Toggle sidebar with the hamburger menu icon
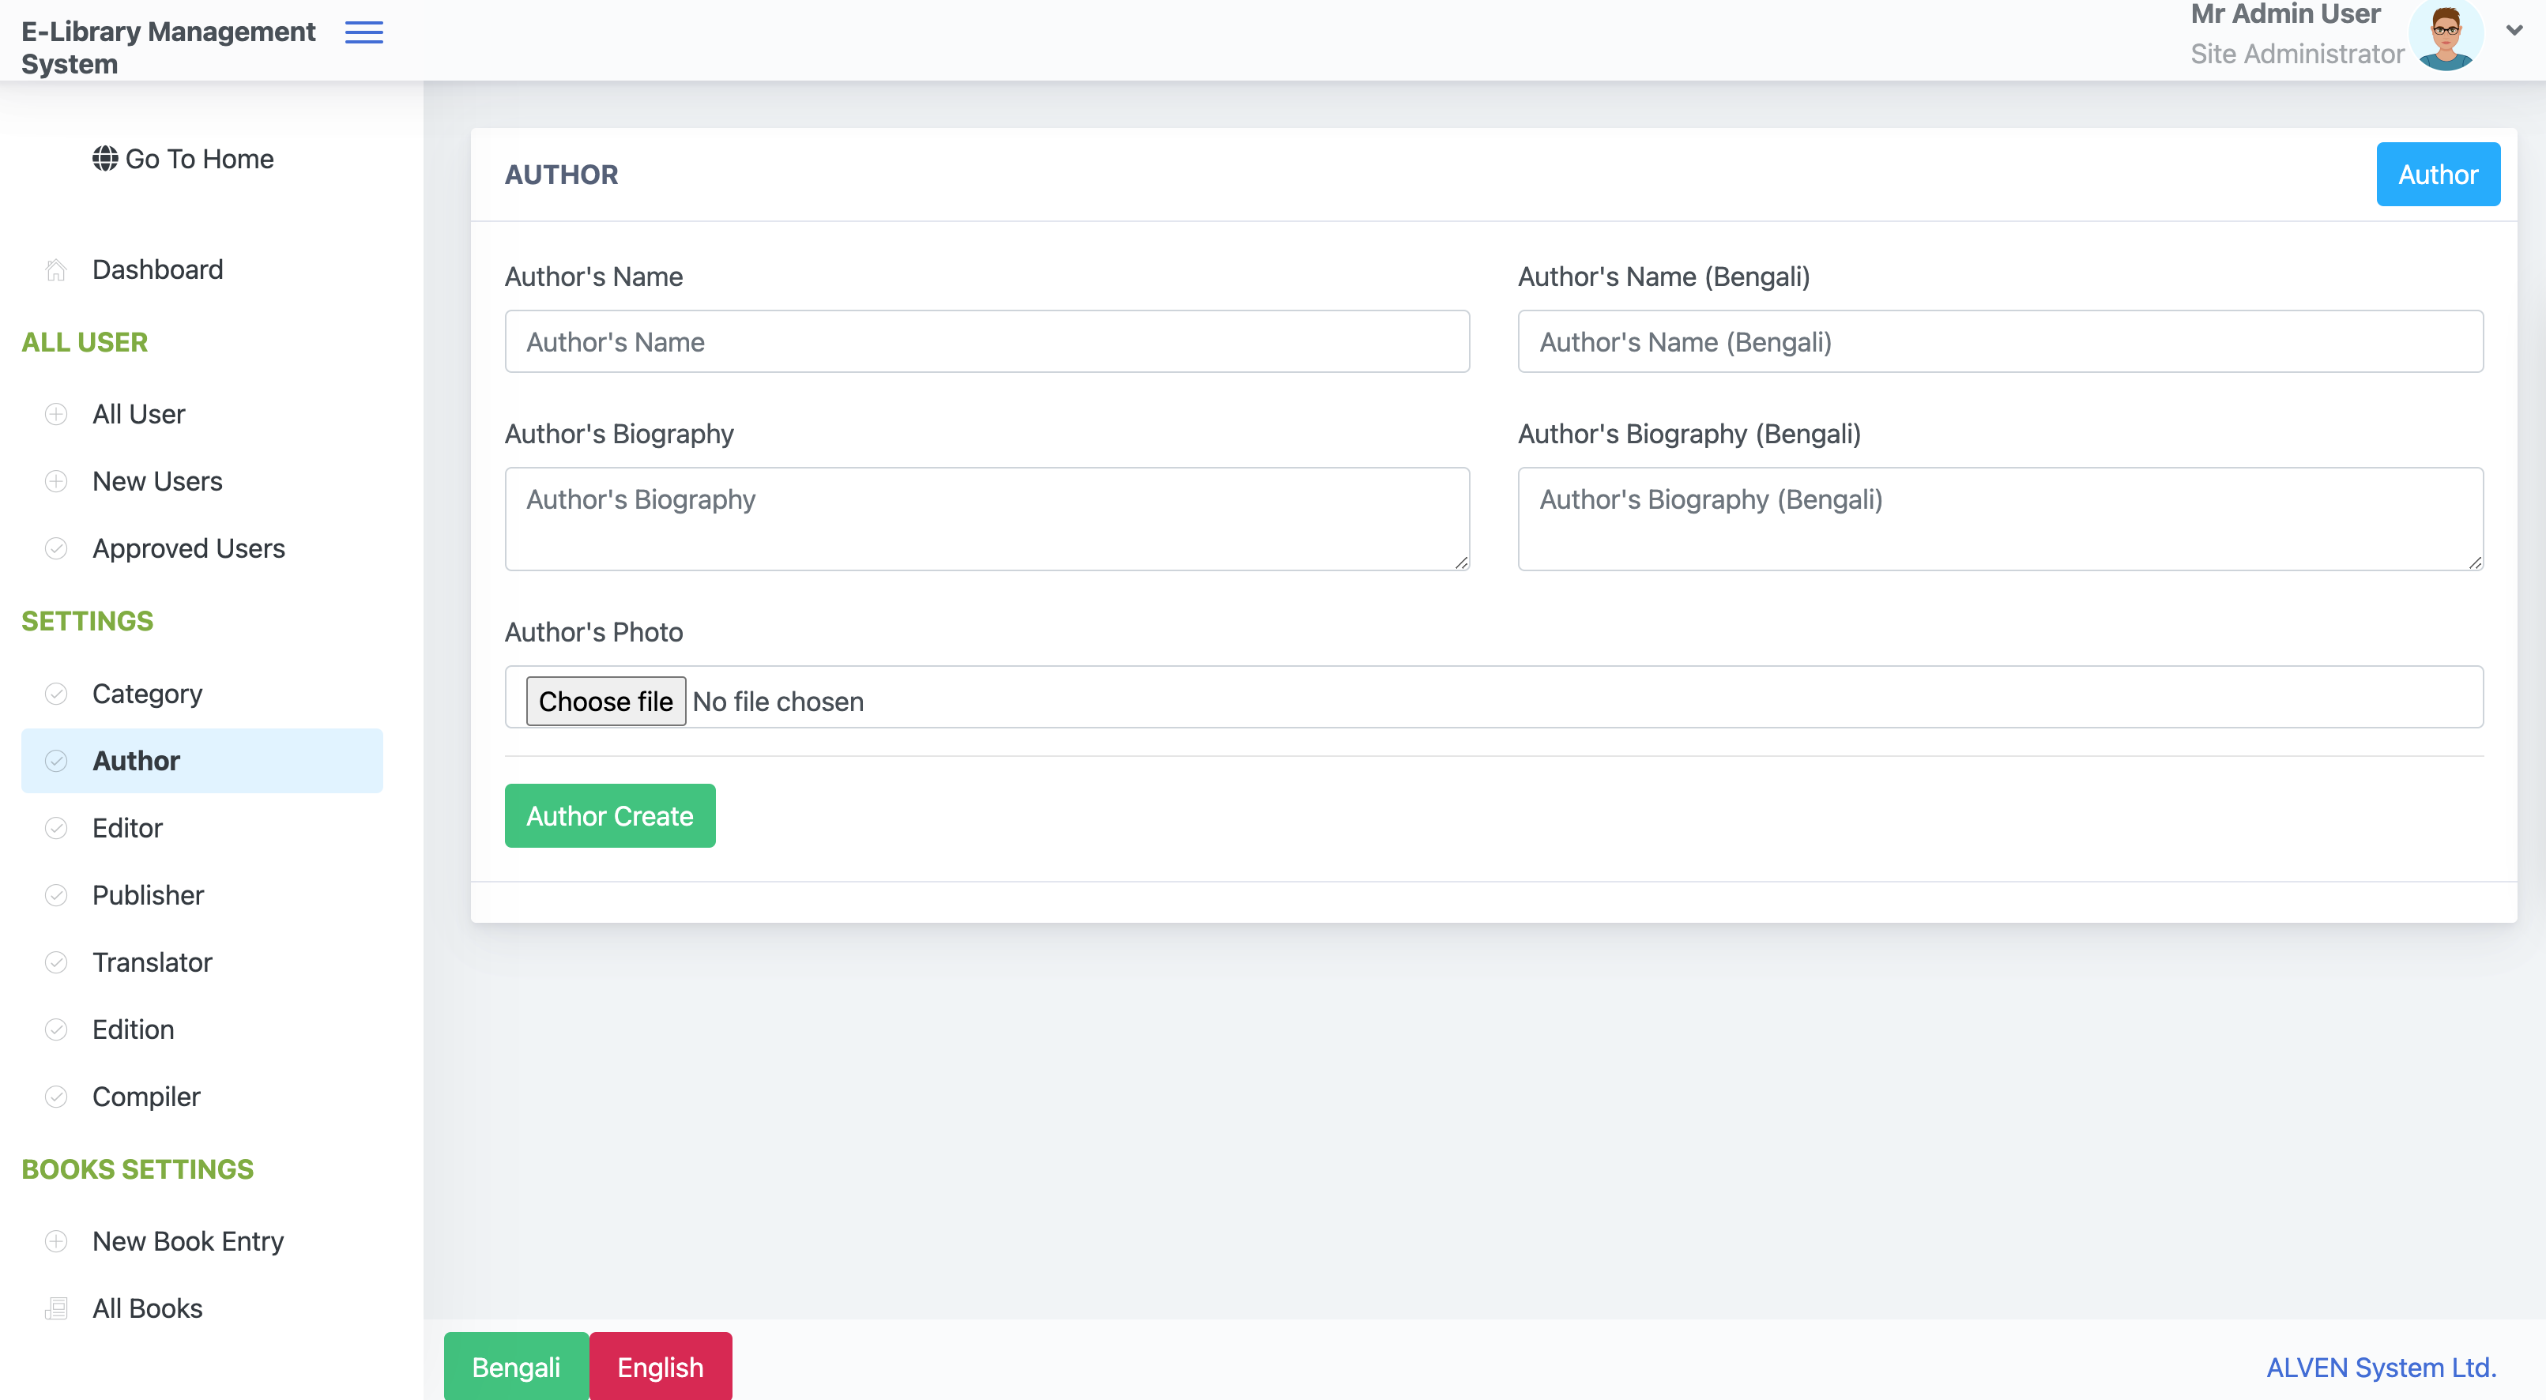2546x1400 pixels. pyautogui.click(x=363, y=32)
